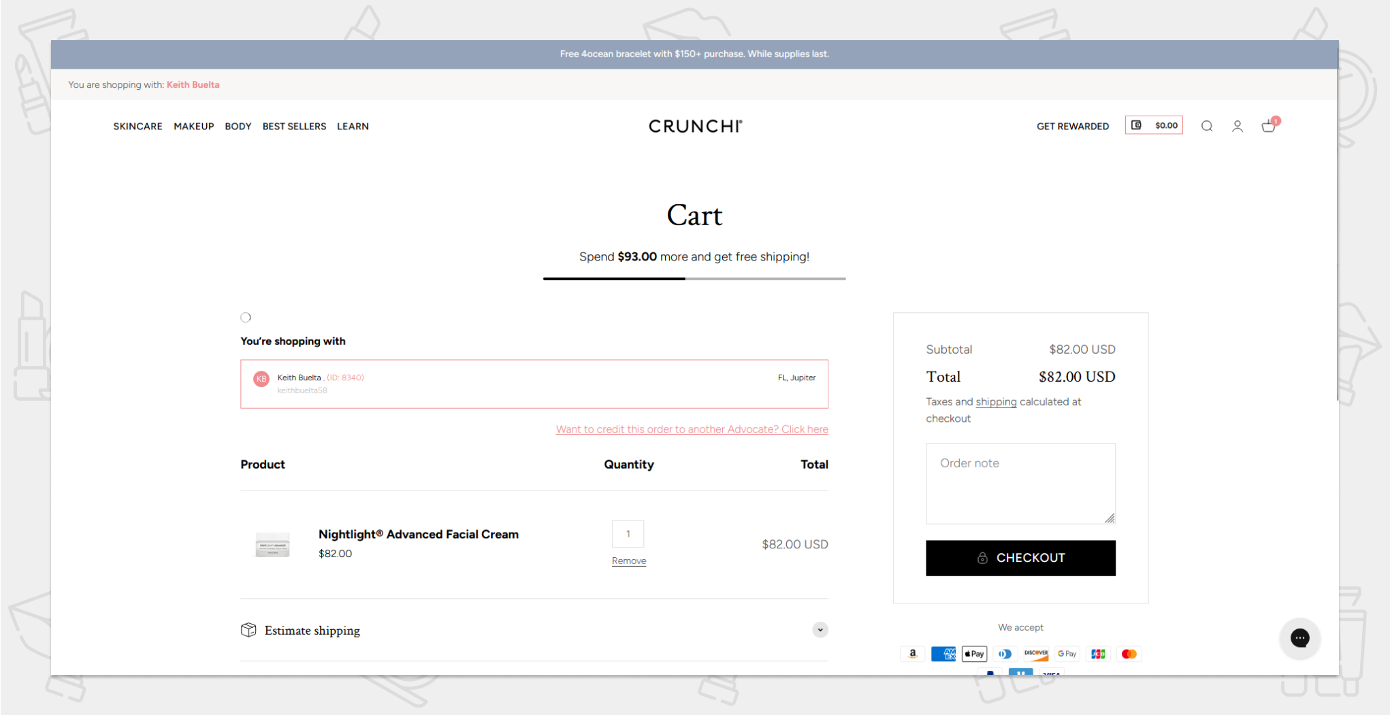
Task: Click the Discover payment icon
Action: 1036,654
